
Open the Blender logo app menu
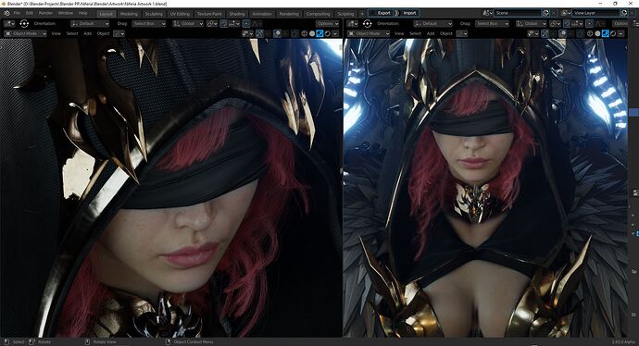6,13
